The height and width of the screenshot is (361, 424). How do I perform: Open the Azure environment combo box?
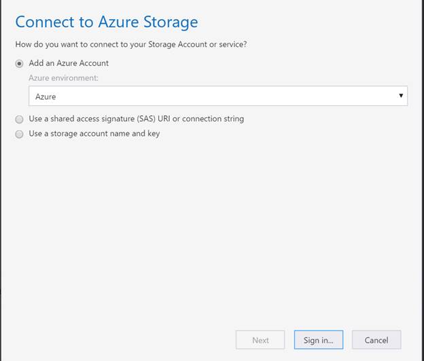coord(218,96)
